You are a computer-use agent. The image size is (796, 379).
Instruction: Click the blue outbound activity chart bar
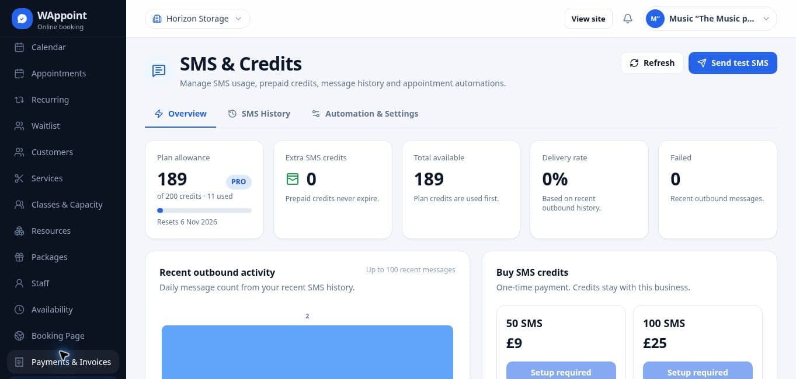pyautogui.click(x=307, y=352)
